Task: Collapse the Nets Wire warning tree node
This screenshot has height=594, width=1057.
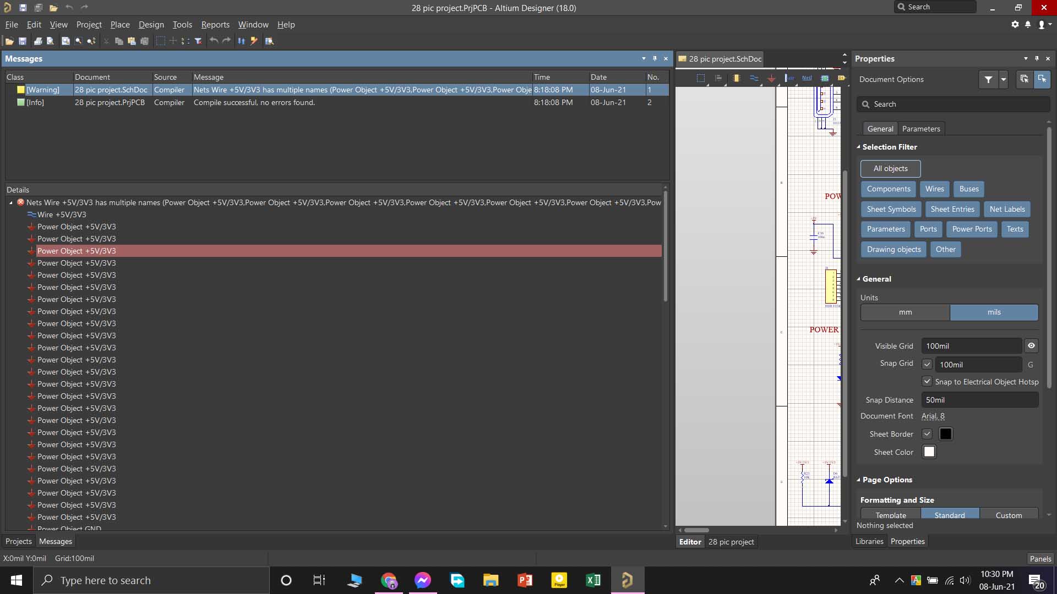Action: pos(11,202)
